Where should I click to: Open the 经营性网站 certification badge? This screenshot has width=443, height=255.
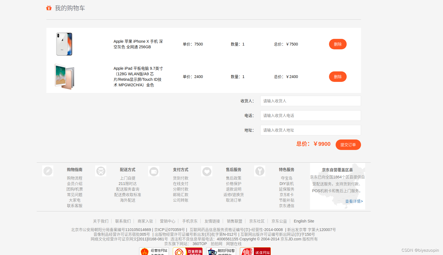tap(154, 251)
